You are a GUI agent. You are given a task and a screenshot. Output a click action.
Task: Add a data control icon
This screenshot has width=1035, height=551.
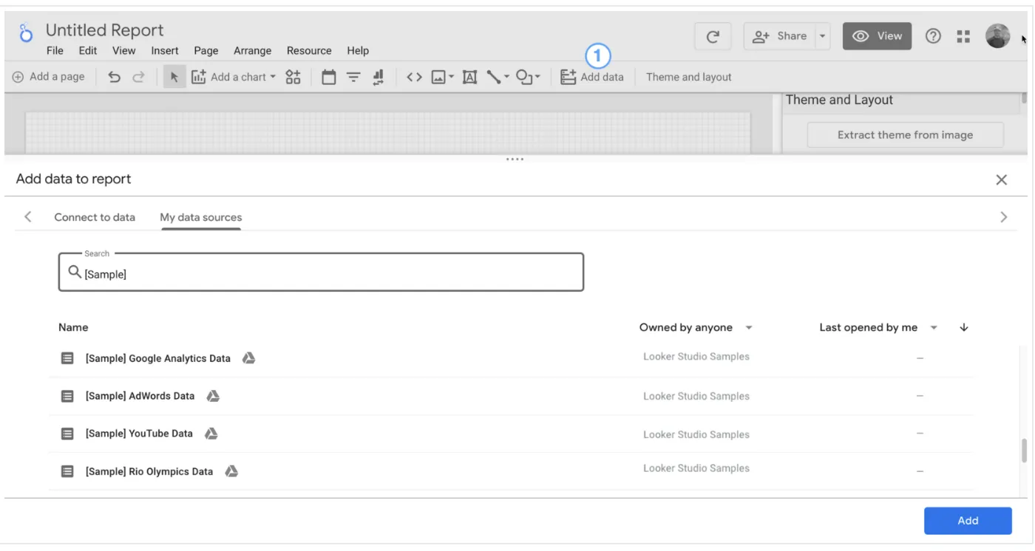pos(379,77)
